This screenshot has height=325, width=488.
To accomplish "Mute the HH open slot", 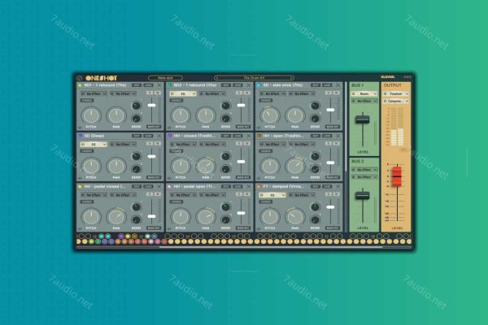I will (336, 144).
